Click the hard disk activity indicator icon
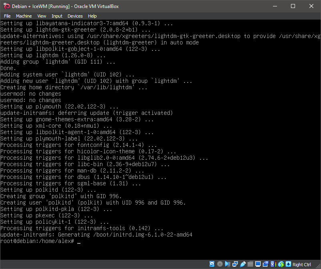321x269 pixels. pos(212,264)
